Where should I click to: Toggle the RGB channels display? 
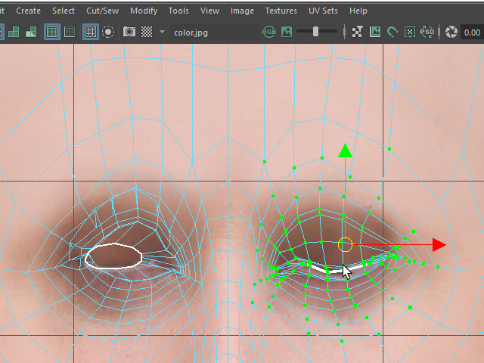[268, 32]
